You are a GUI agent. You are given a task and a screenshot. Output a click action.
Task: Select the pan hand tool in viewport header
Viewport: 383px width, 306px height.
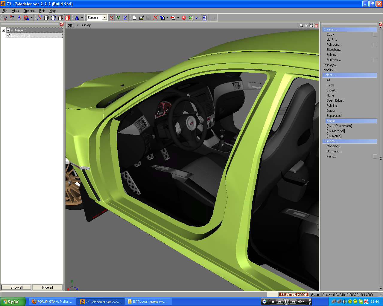[x=306, y=25]
